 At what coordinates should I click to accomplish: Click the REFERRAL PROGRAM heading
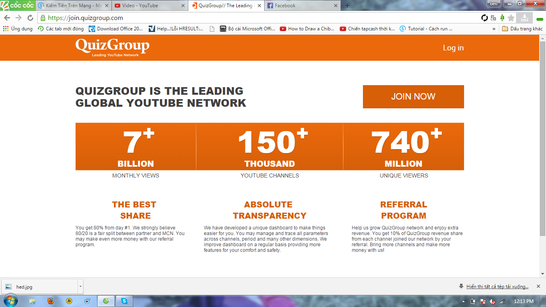(404, 210)
